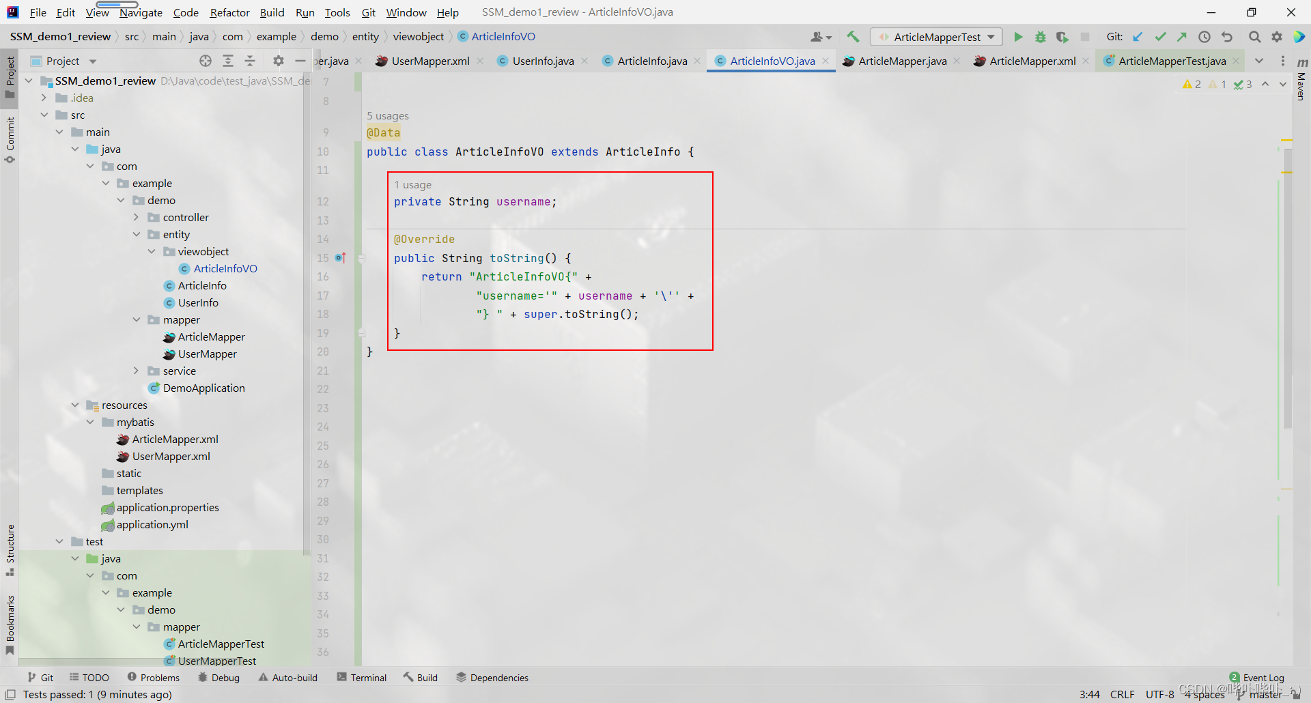Screen dimensions: 1311x703
Task: Collapse the viewobject package
Action: [x=152, y=251]
